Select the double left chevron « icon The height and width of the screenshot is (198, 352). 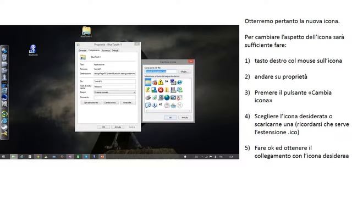click(160, 105)
